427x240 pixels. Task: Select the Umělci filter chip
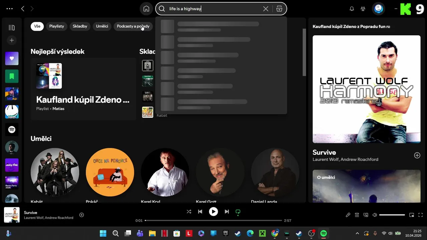pos(102,26)
